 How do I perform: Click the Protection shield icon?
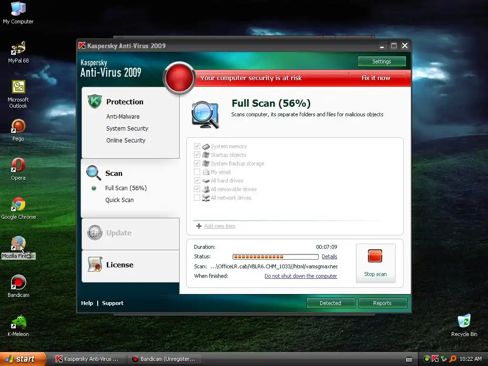click(95, 102)
